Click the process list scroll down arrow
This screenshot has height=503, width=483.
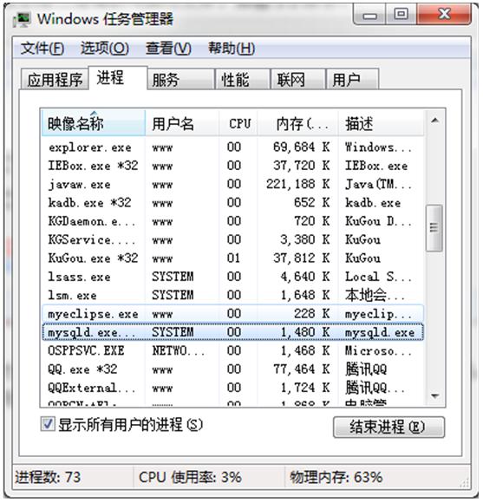(435, 396)
